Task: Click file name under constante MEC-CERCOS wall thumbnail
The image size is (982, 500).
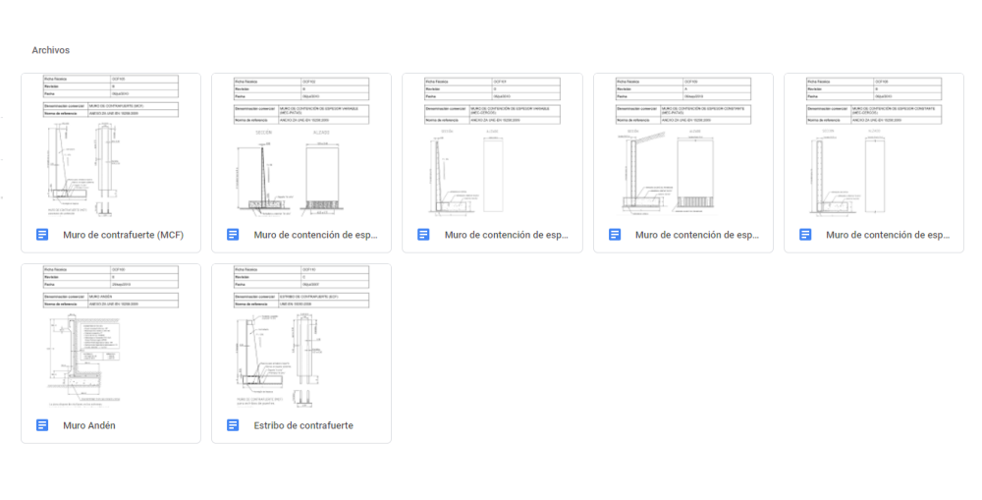Action: pos(888,235)
